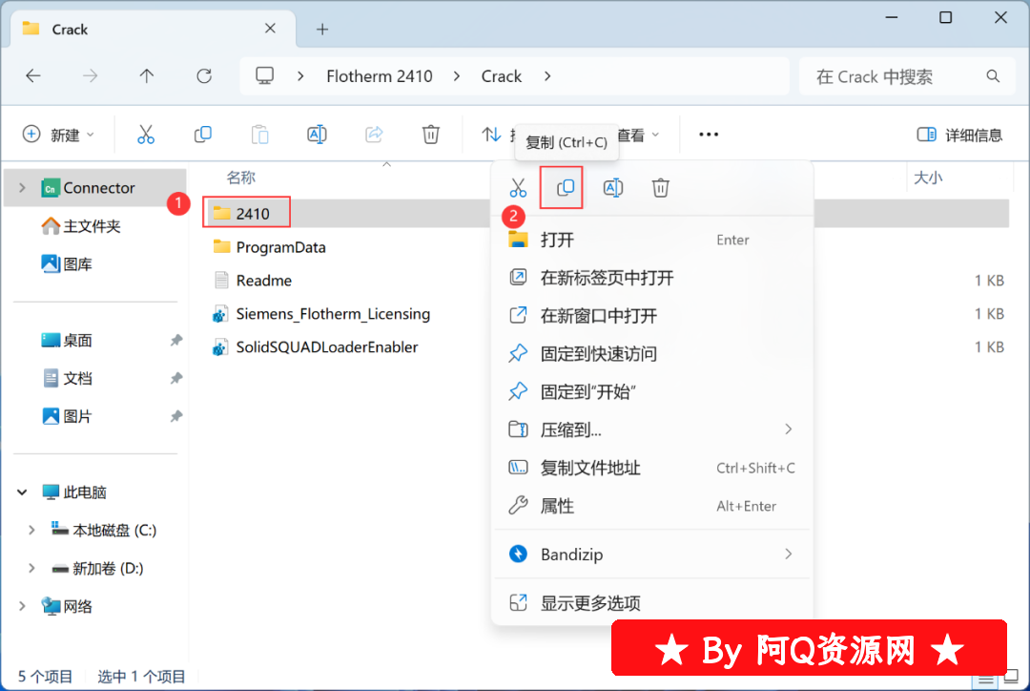Click Crack breadcrumb in address bar

[502, 76]
